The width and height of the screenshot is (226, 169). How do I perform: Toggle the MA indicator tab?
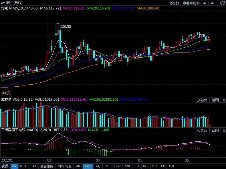pos(14,166)
